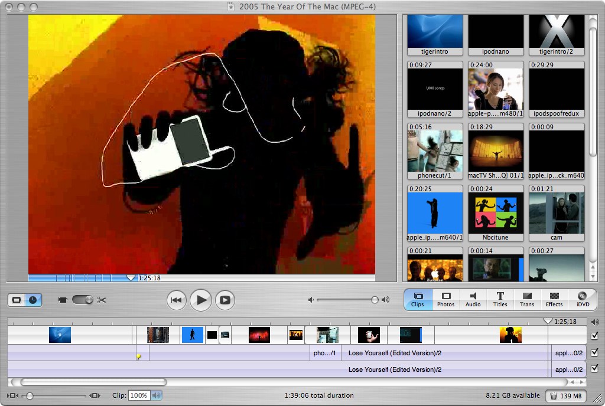Image resolution: width=605 pixels, height=406 pixels.
Task: Click the timeline scroll right arrow
Action: (582, 382)
